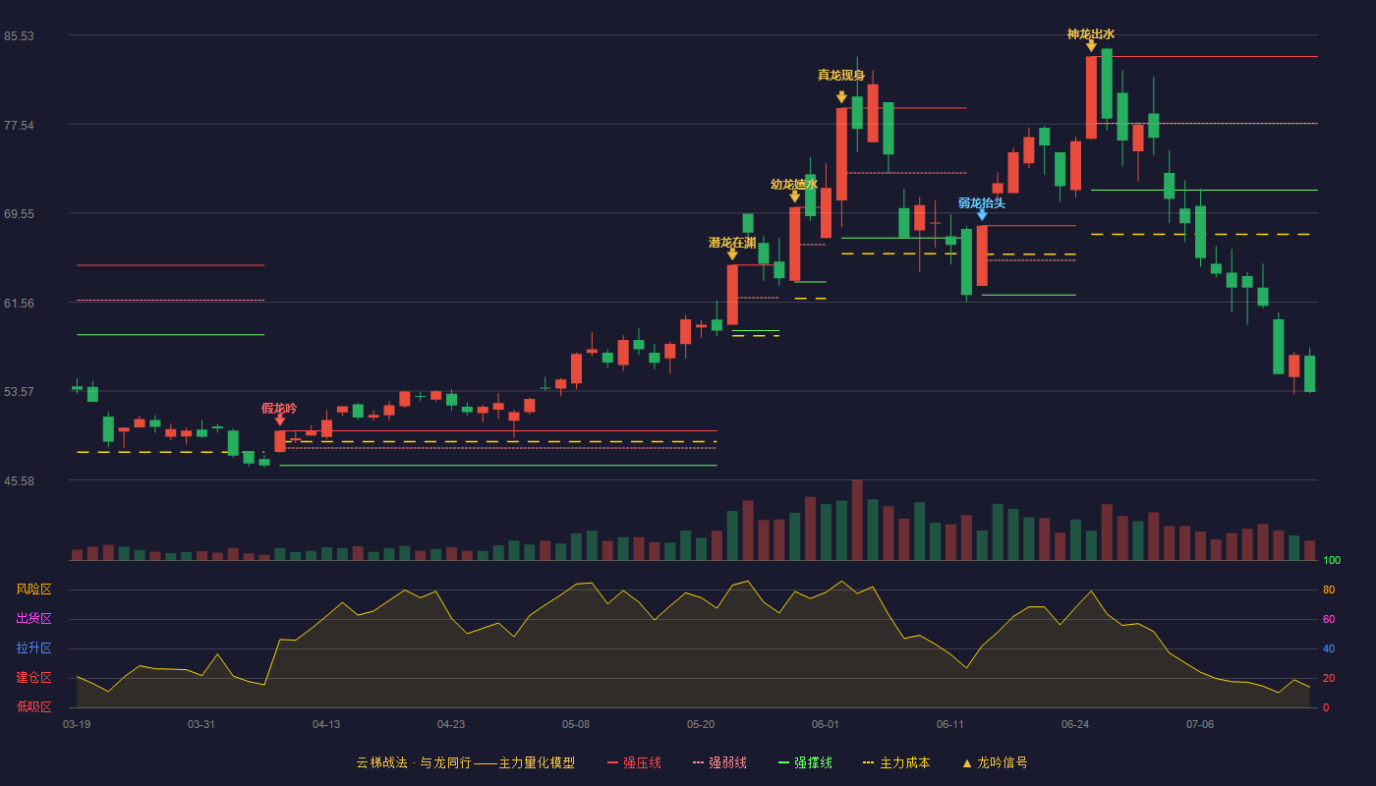The height and width of the screenshot is (786, 1376).
Task: Select the 60 indicator scale value
Action: pos(1329,620)
